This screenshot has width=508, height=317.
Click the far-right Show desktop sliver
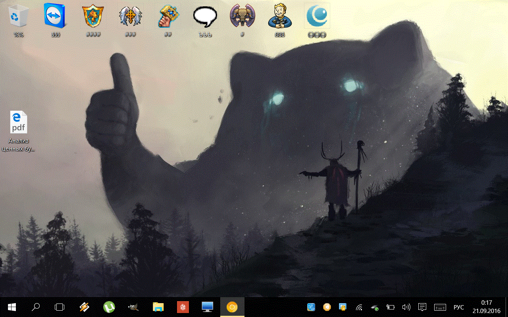coord(506,307)
